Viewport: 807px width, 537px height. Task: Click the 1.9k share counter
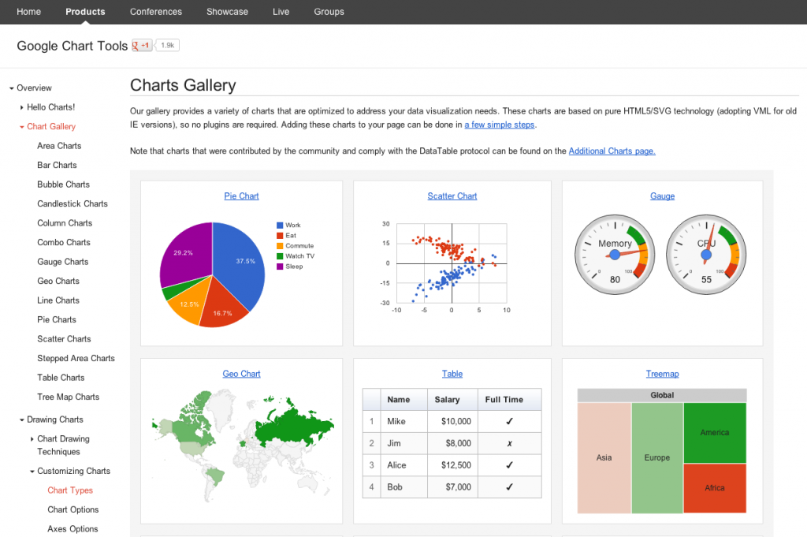coord(166,45)
